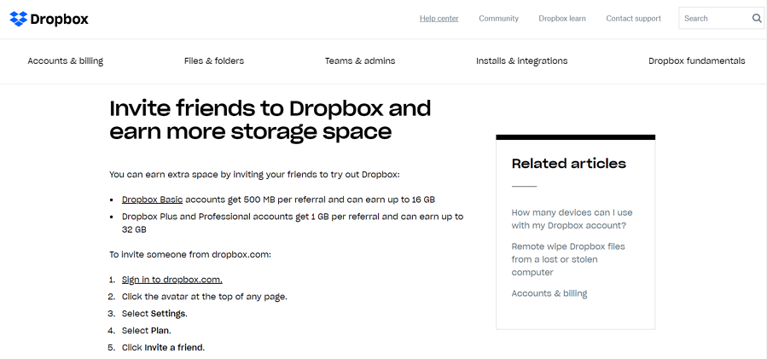Viewport: 767px width, 359px height.
Task: Click 'To invite someone from dropbox.com:' text
Action: pos(190,255)
